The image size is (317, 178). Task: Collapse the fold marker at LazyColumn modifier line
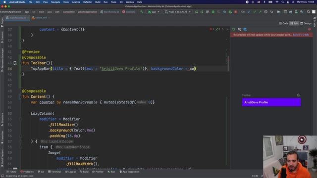(21, 119)
